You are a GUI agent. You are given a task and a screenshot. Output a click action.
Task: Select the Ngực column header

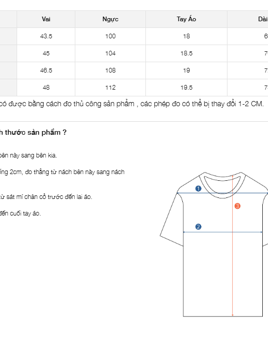[x=110, y=19]
